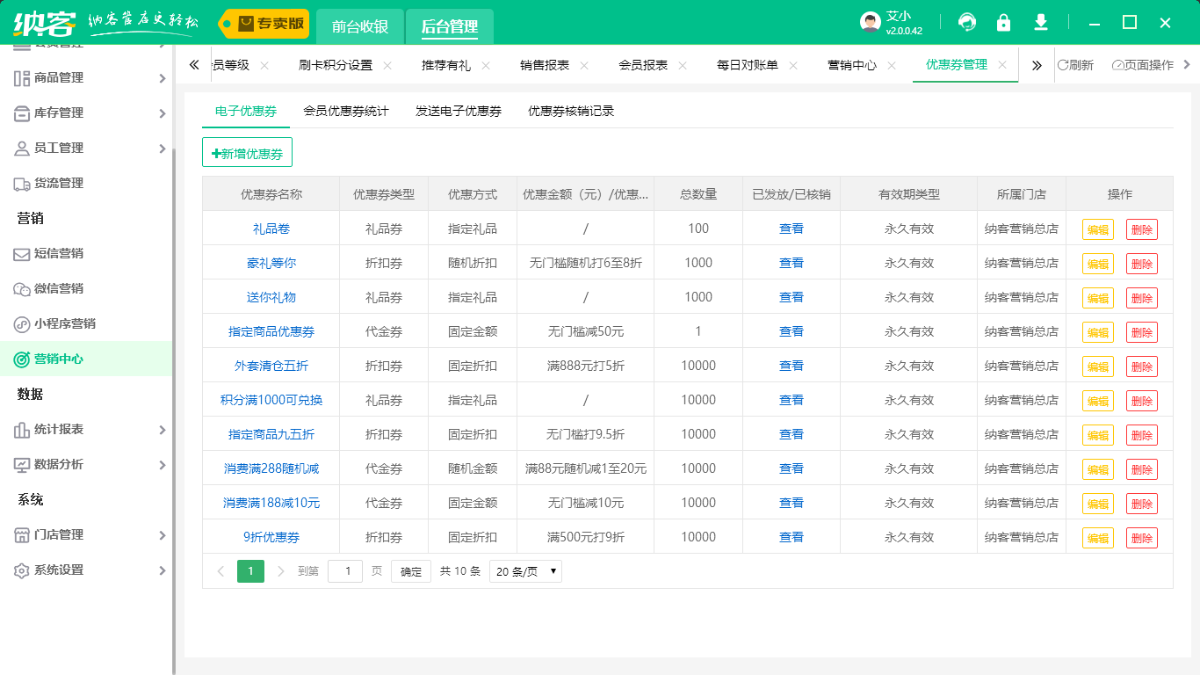Viewport: 1200px width, 675px height.
Task: Click the download icon in the title bar
Action: point(1040,22)
